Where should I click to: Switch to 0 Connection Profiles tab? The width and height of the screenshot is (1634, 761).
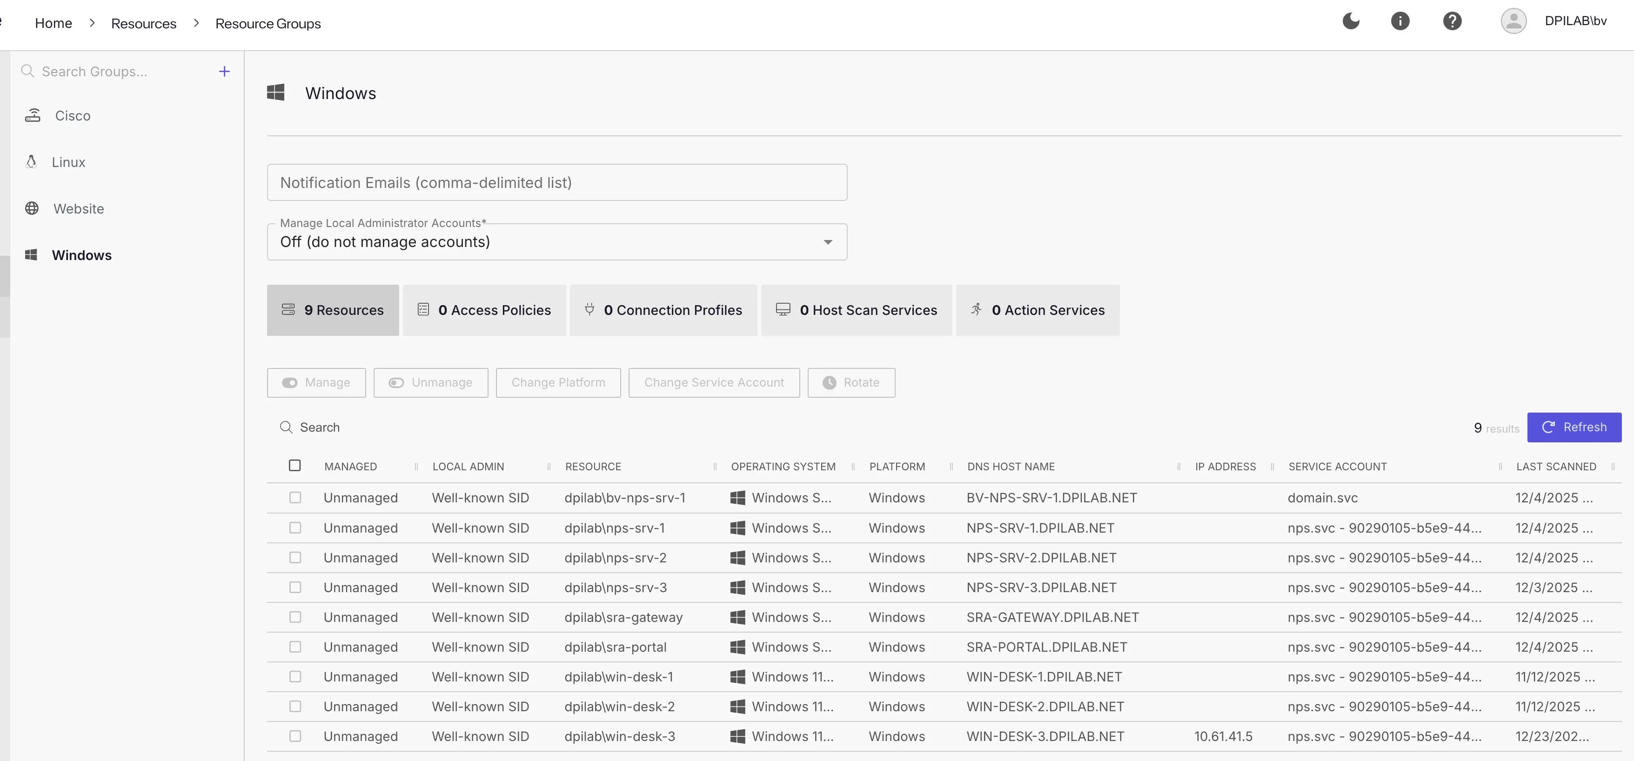(x=663, y=310)
